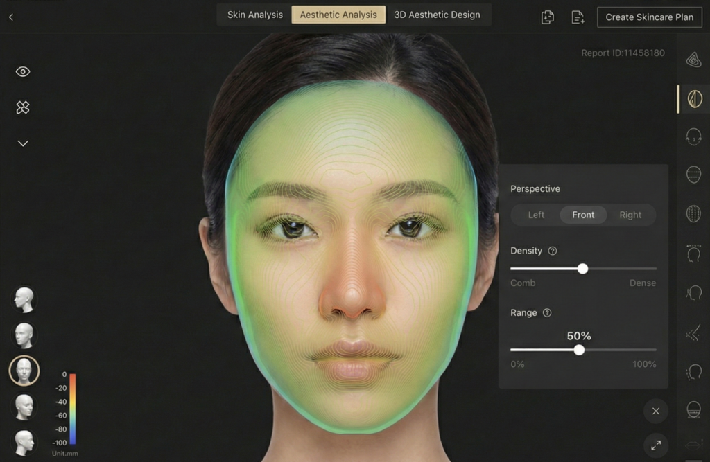Select the Left perspective option
Image resolution: width=710 pixels, height=462 pixels.
click(536, 215)
